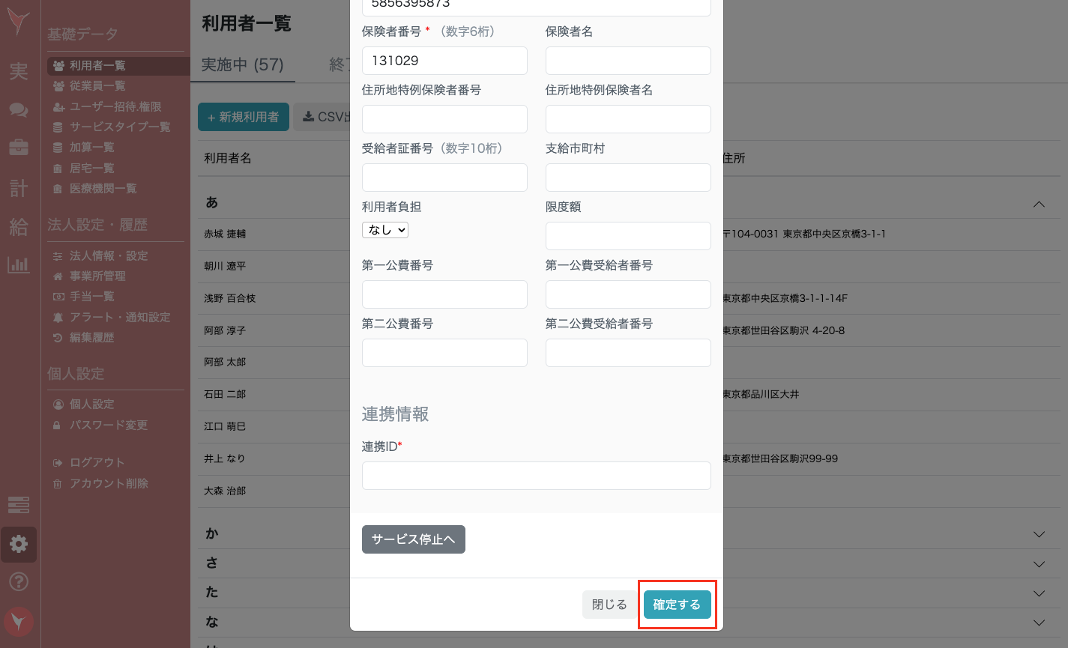This screenshot has width=1068, height=648.
Task: Open the bar chart icon in sidebar
Action: (19, 264)
